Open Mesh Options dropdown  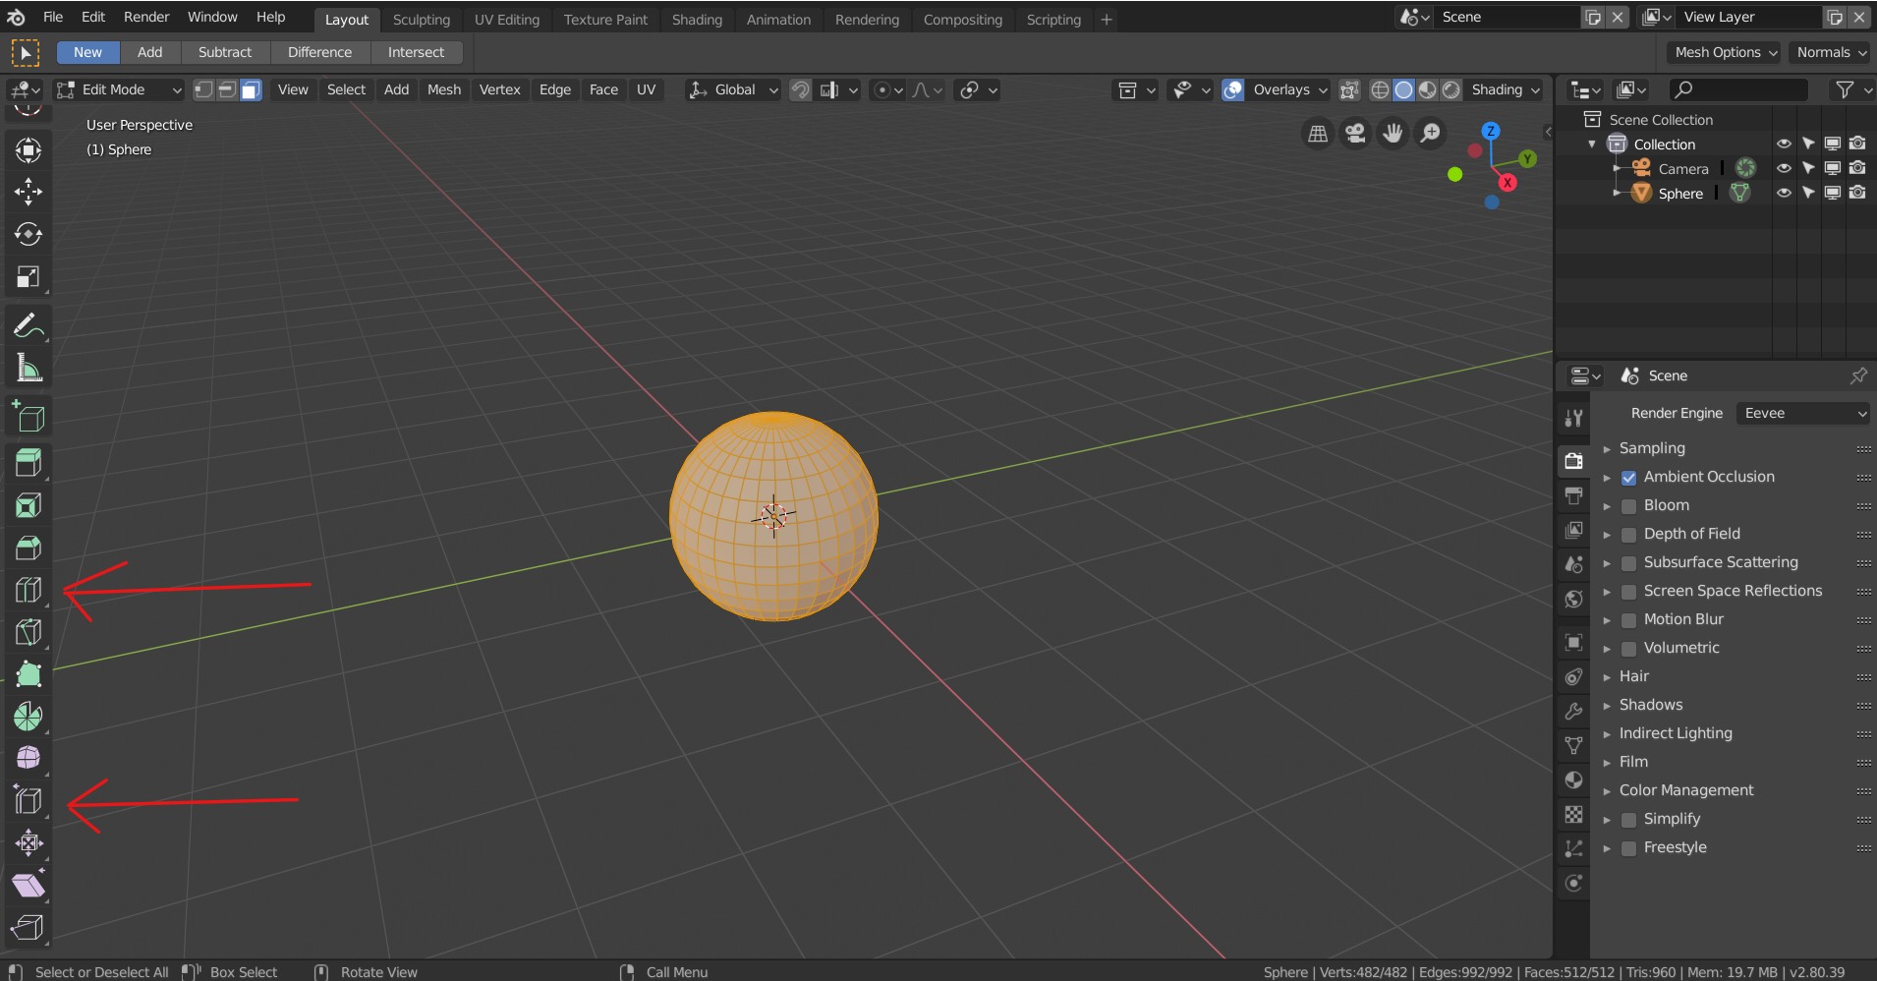1726,52
